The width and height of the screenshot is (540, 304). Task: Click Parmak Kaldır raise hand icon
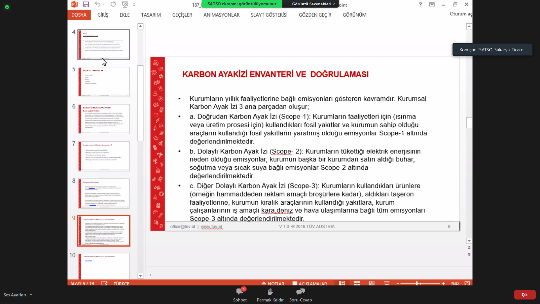[x=270, y=292]
